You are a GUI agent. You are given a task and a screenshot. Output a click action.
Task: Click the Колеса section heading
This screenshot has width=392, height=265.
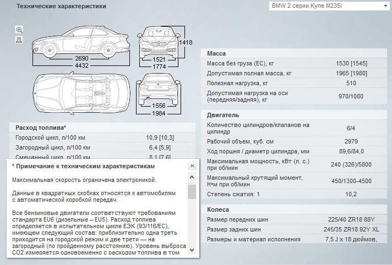218,209
